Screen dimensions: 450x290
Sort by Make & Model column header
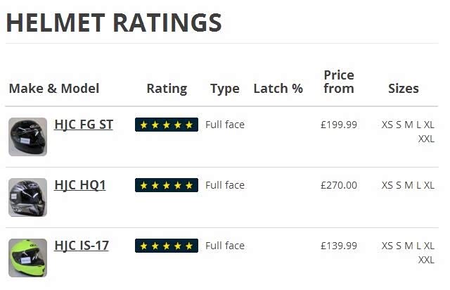coord(54,88)
